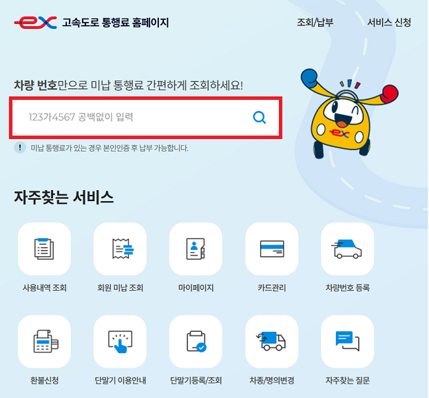Open 자주찾는 질문 chat icon
The width and height of the screenshot is (429, 398).
pos(348,342)
